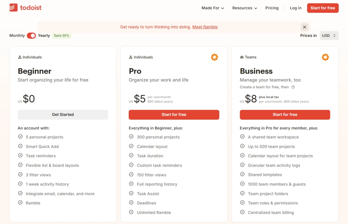Viewport: 348px width, 224px height.
Task: Click 'Calendar layout for team projects' feature
Action: pos(280,156)
